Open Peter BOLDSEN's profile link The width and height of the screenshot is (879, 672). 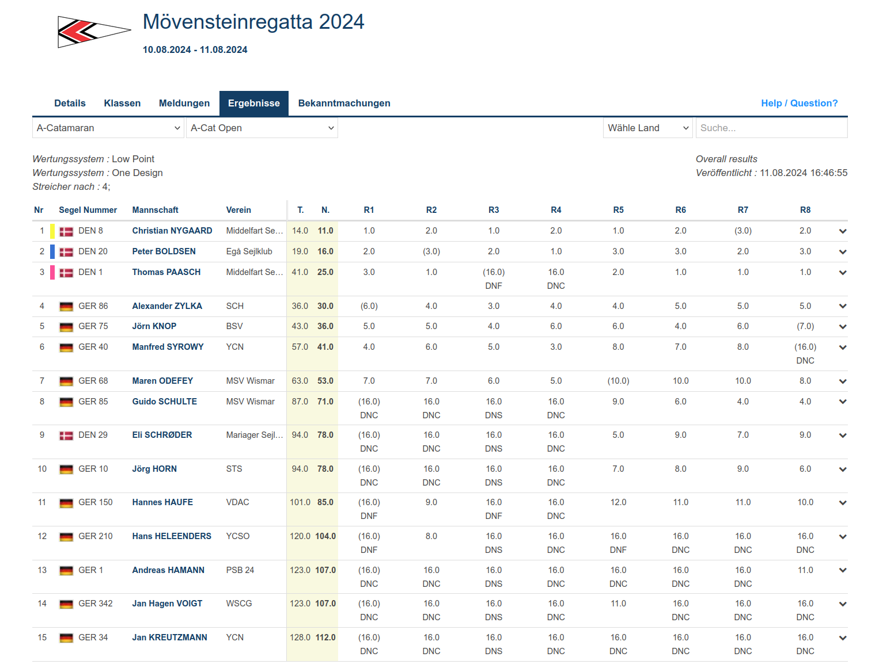click(x=164, y=251)
